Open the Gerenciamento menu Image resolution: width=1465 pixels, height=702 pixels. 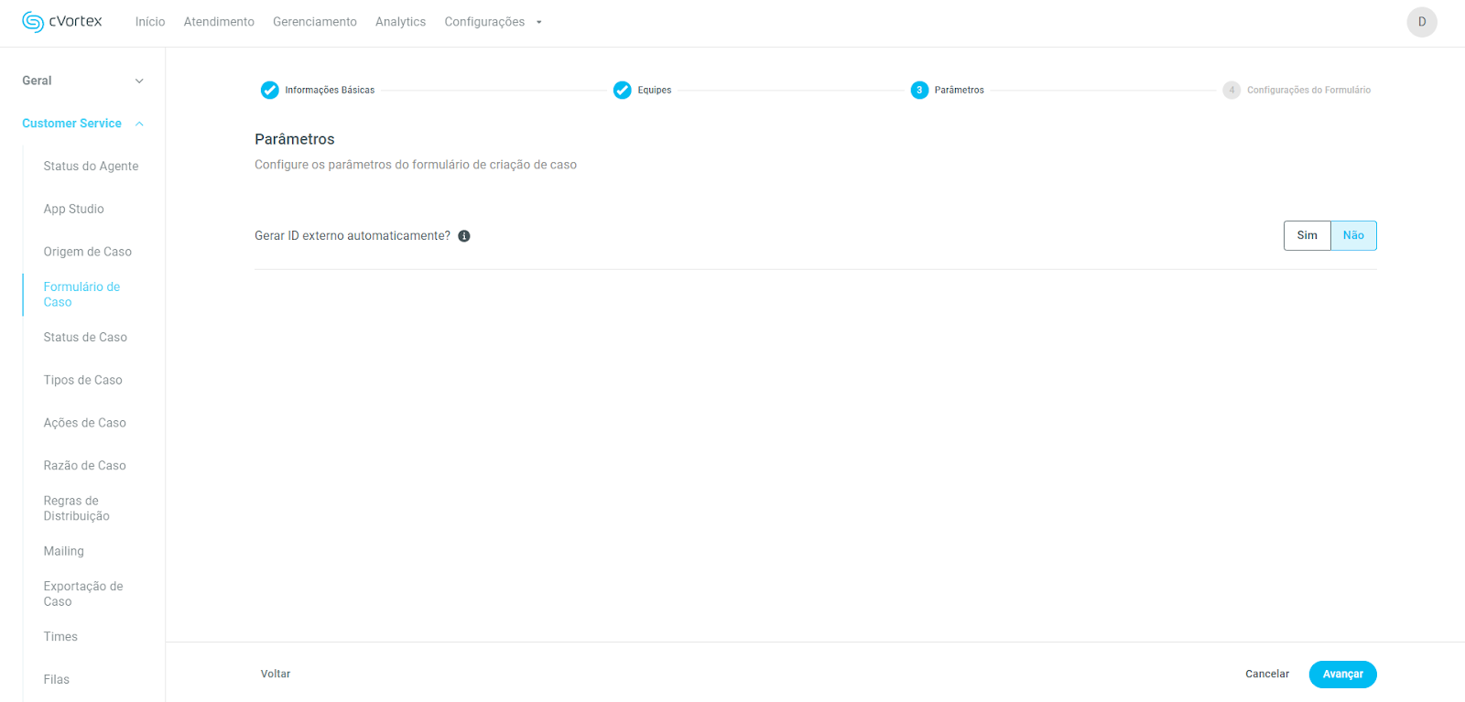coord(314,22)
